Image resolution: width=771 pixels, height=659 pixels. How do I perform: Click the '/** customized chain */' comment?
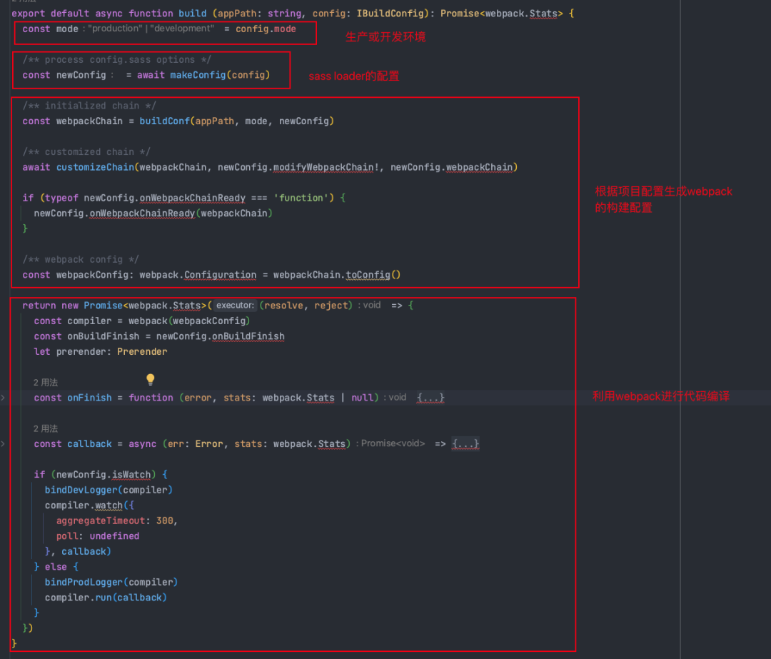(x=86, y=151)
